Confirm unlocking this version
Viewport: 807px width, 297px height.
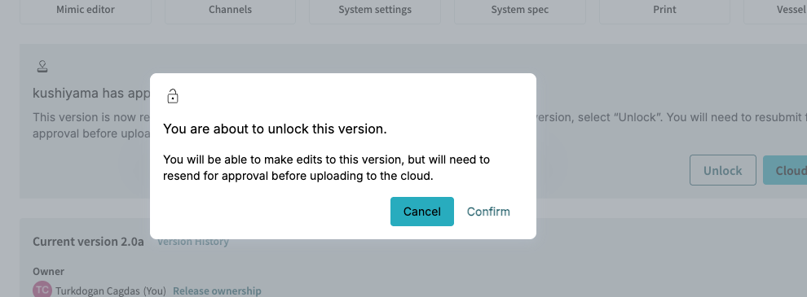(488, 212)
